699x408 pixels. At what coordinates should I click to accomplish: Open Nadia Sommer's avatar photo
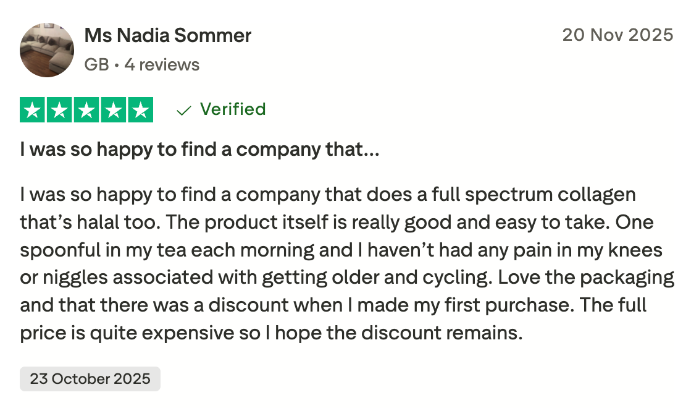[x=47, y=50]
